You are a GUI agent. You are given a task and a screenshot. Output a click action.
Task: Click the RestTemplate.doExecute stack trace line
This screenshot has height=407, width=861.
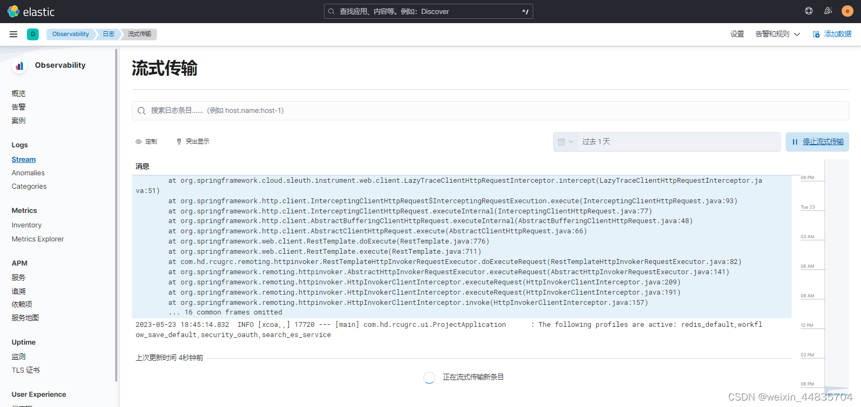pyautogui.click(x=329, y=241)
